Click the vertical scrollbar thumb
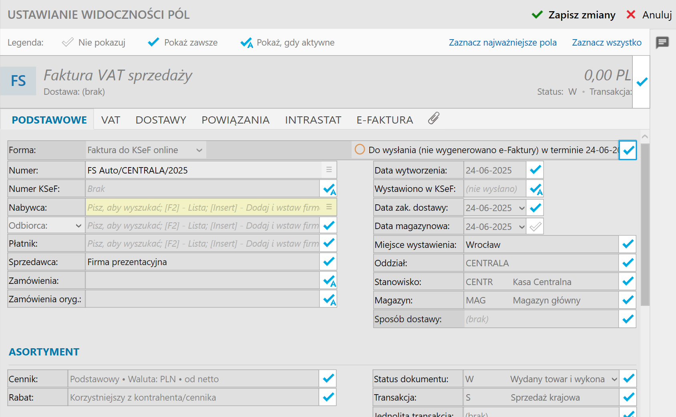676x417 pixels. pyautogui.click(x=645, y=224)
